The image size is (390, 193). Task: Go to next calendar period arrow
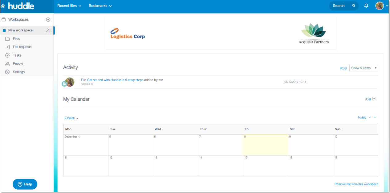[x=375, y=117]
